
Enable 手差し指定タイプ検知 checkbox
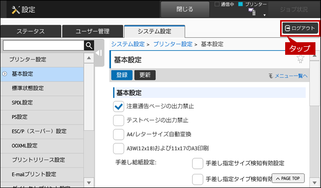pyautogui.click(x=197, y=179)
